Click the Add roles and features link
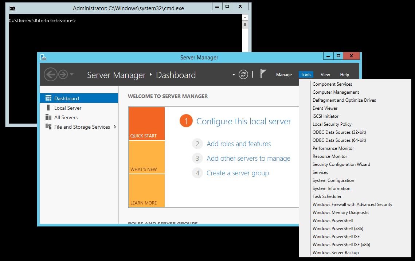Viewport: 415px width, 261px height. (x=239, y=144)
